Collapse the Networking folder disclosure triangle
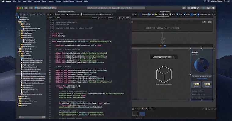232x121 pixels. (20, 24)
